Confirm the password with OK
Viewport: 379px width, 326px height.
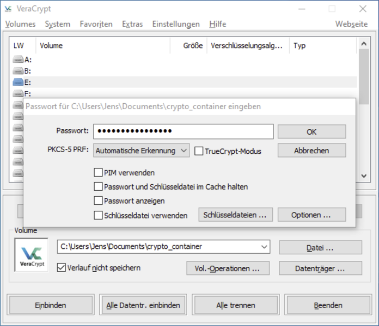click(x=311, y=131)
